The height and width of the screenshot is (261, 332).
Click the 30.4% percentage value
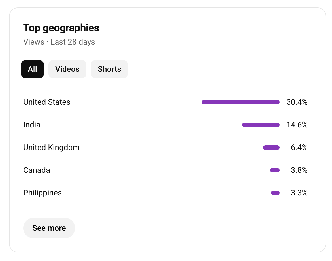click(x=297, y=102)
